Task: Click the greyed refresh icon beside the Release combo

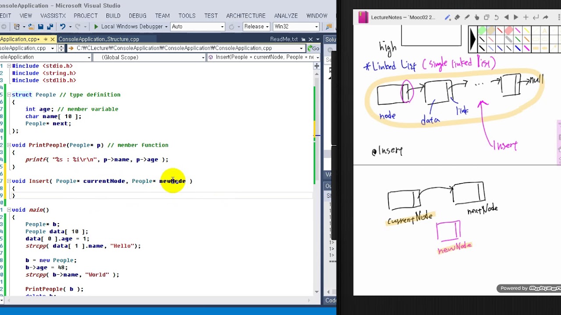Action: (x=231, y=27)
